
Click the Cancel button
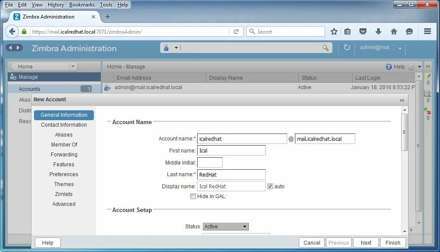[311, 243]
